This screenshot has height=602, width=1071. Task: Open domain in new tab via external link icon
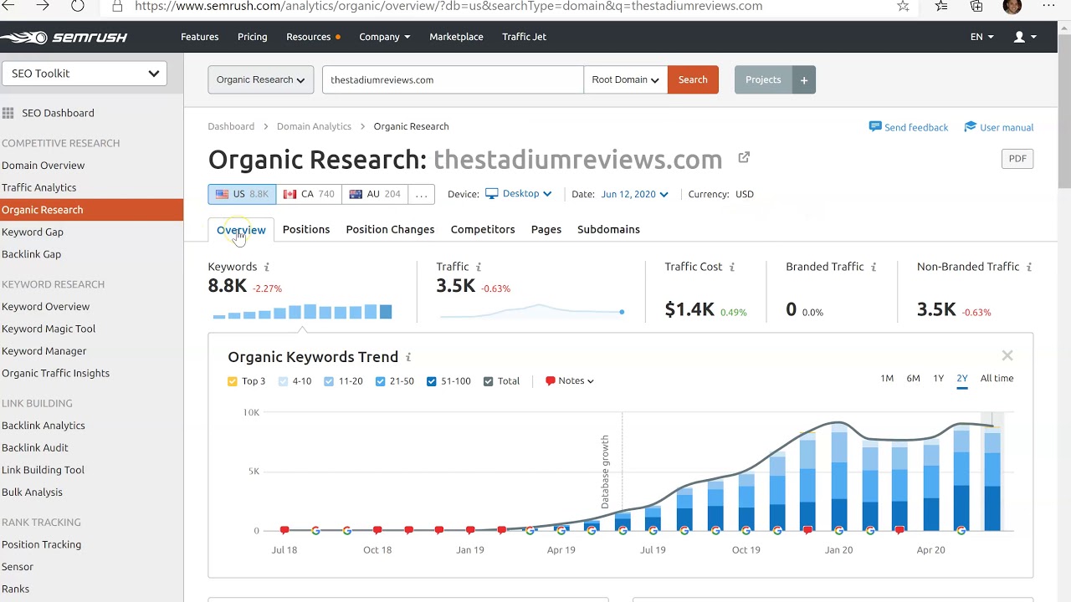(744, 157)
